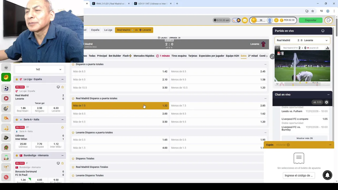Viewport: 338px width, 190px height.
Task: Minimize the Cupón bet slip panel
Action: click(330, 145)
